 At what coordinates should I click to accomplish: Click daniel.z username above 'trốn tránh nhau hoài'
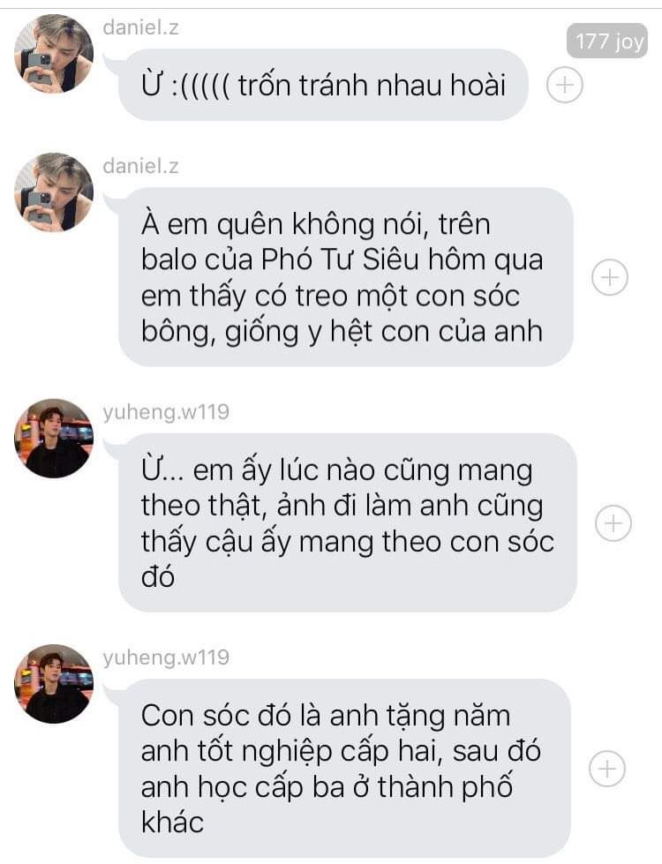pos(140,27)
